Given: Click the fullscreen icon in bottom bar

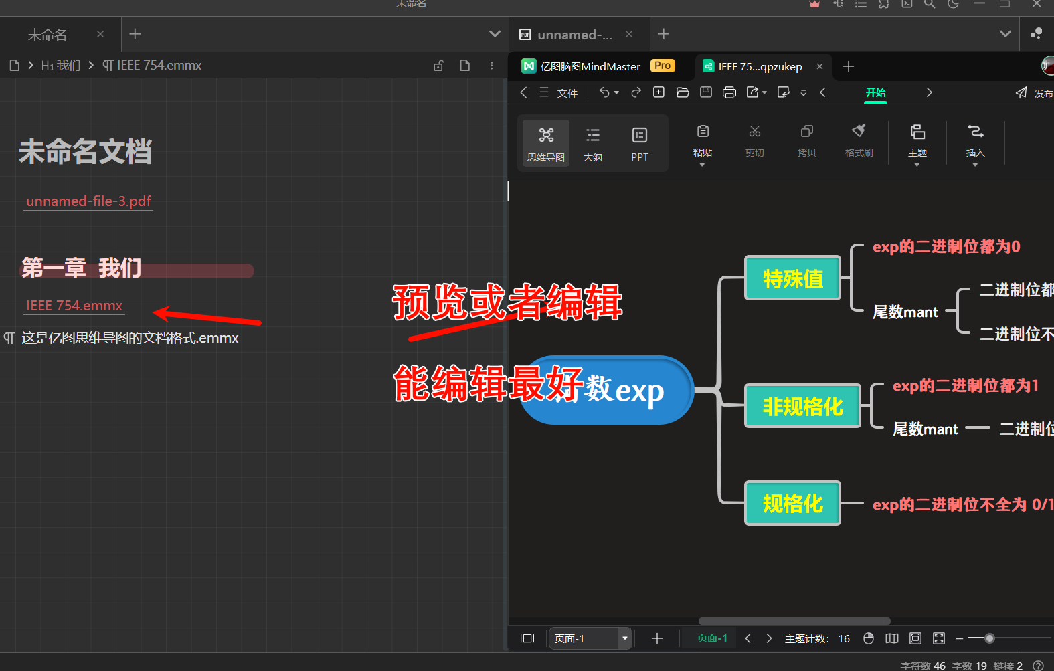Looking at the screenshot, I should click(939, 638).
